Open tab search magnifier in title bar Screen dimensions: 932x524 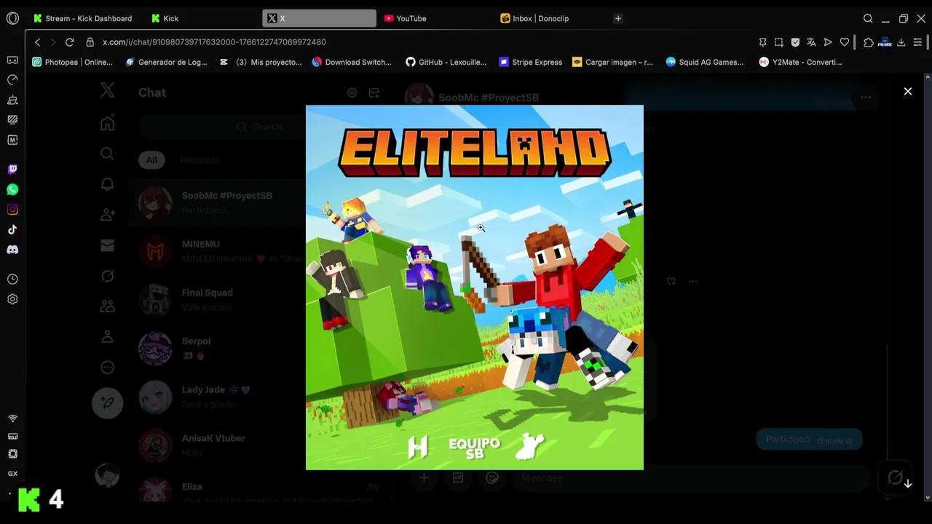868,18
